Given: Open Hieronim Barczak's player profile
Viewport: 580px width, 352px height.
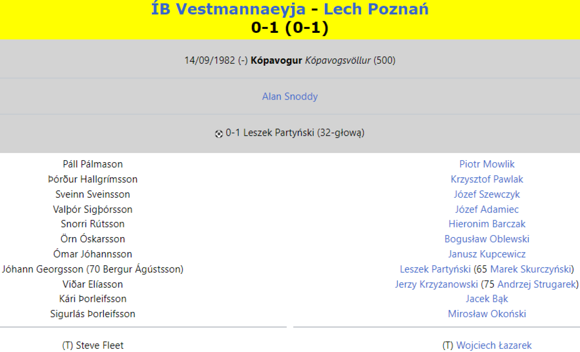Looking at the screenshot, I should [x=487, y=224].
